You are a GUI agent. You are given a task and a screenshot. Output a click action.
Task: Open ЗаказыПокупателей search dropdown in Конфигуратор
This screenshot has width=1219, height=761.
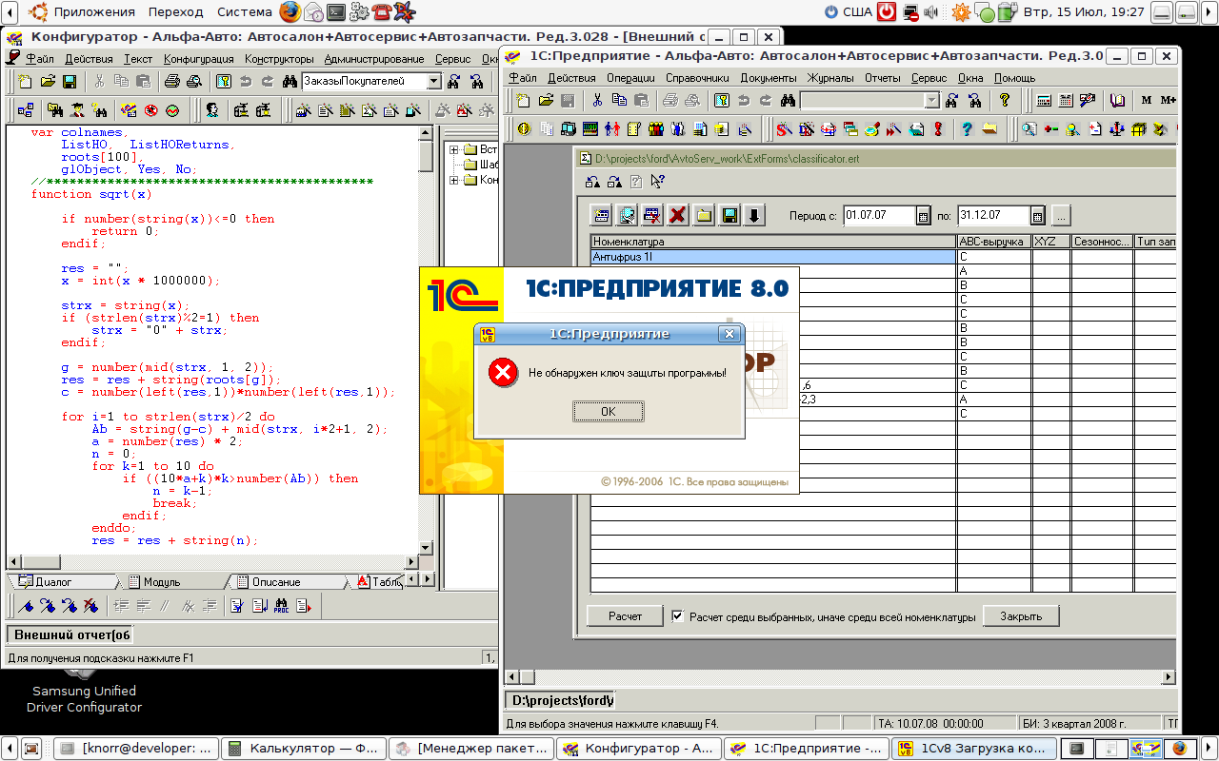coord(434,82)
